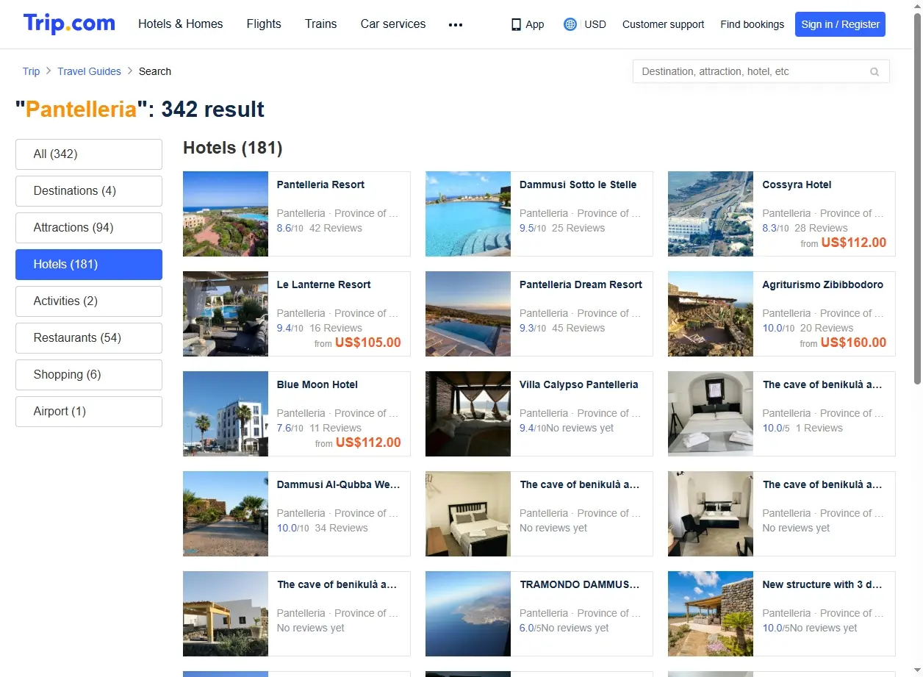
Task: Open Blue Moon Hotel photo
Action: 226,414
